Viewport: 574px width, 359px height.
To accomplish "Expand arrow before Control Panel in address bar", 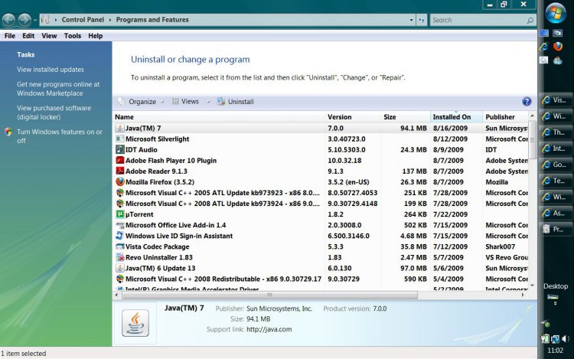I will (56, 20).
